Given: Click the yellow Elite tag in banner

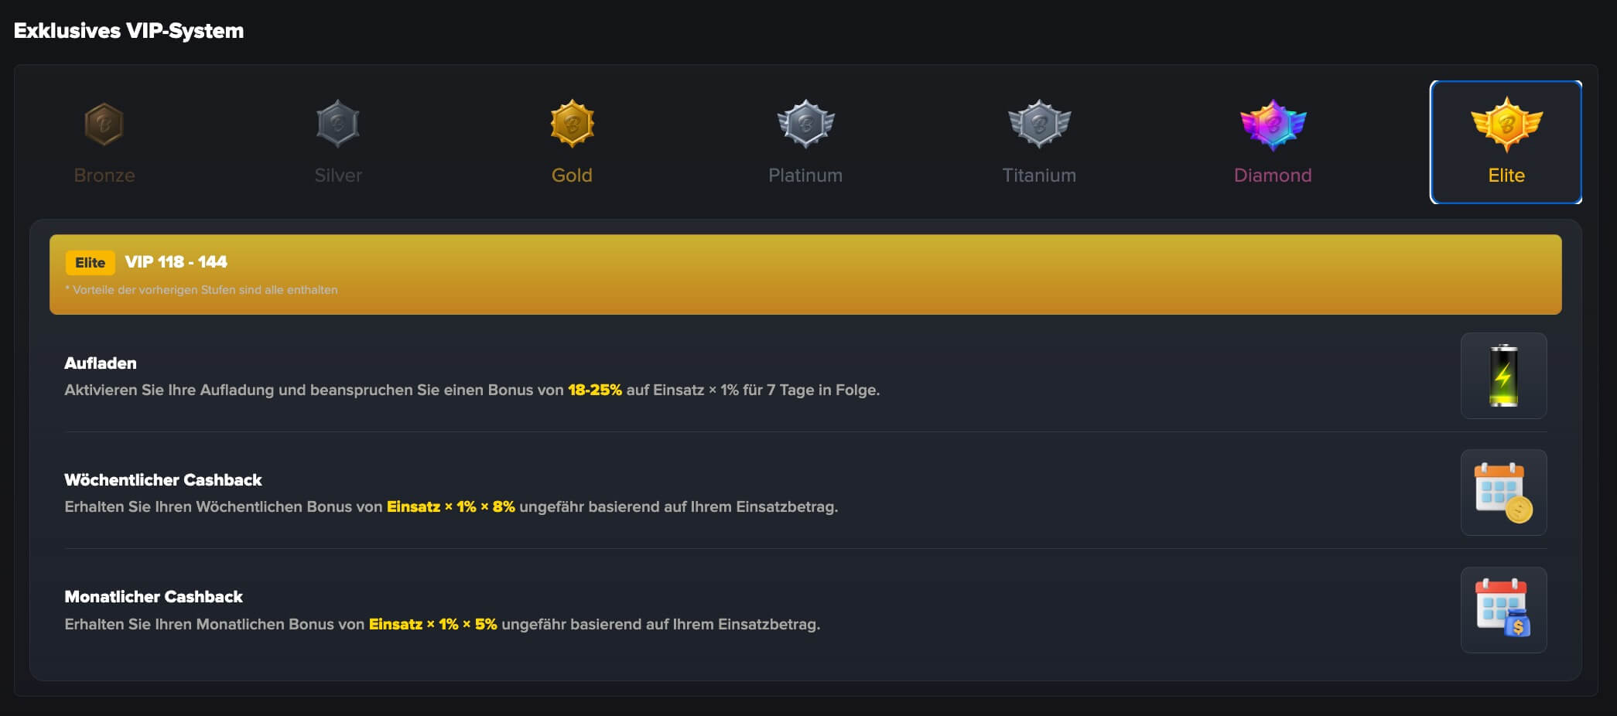Looking at the screenshot, I should pos(90,263).
